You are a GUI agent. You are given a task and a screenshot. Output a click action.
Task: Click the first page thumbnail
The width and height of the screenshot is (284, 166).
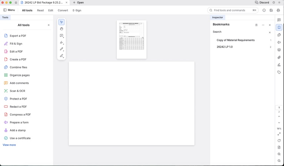132,39
